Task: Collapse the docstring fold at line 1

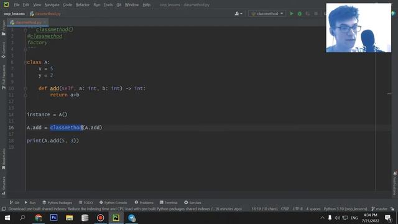Action: (25, 30)
